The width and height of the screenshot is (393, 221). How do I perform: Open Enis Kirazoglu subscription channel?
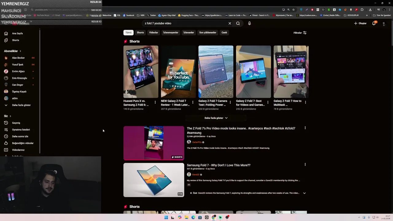[20, 78]
